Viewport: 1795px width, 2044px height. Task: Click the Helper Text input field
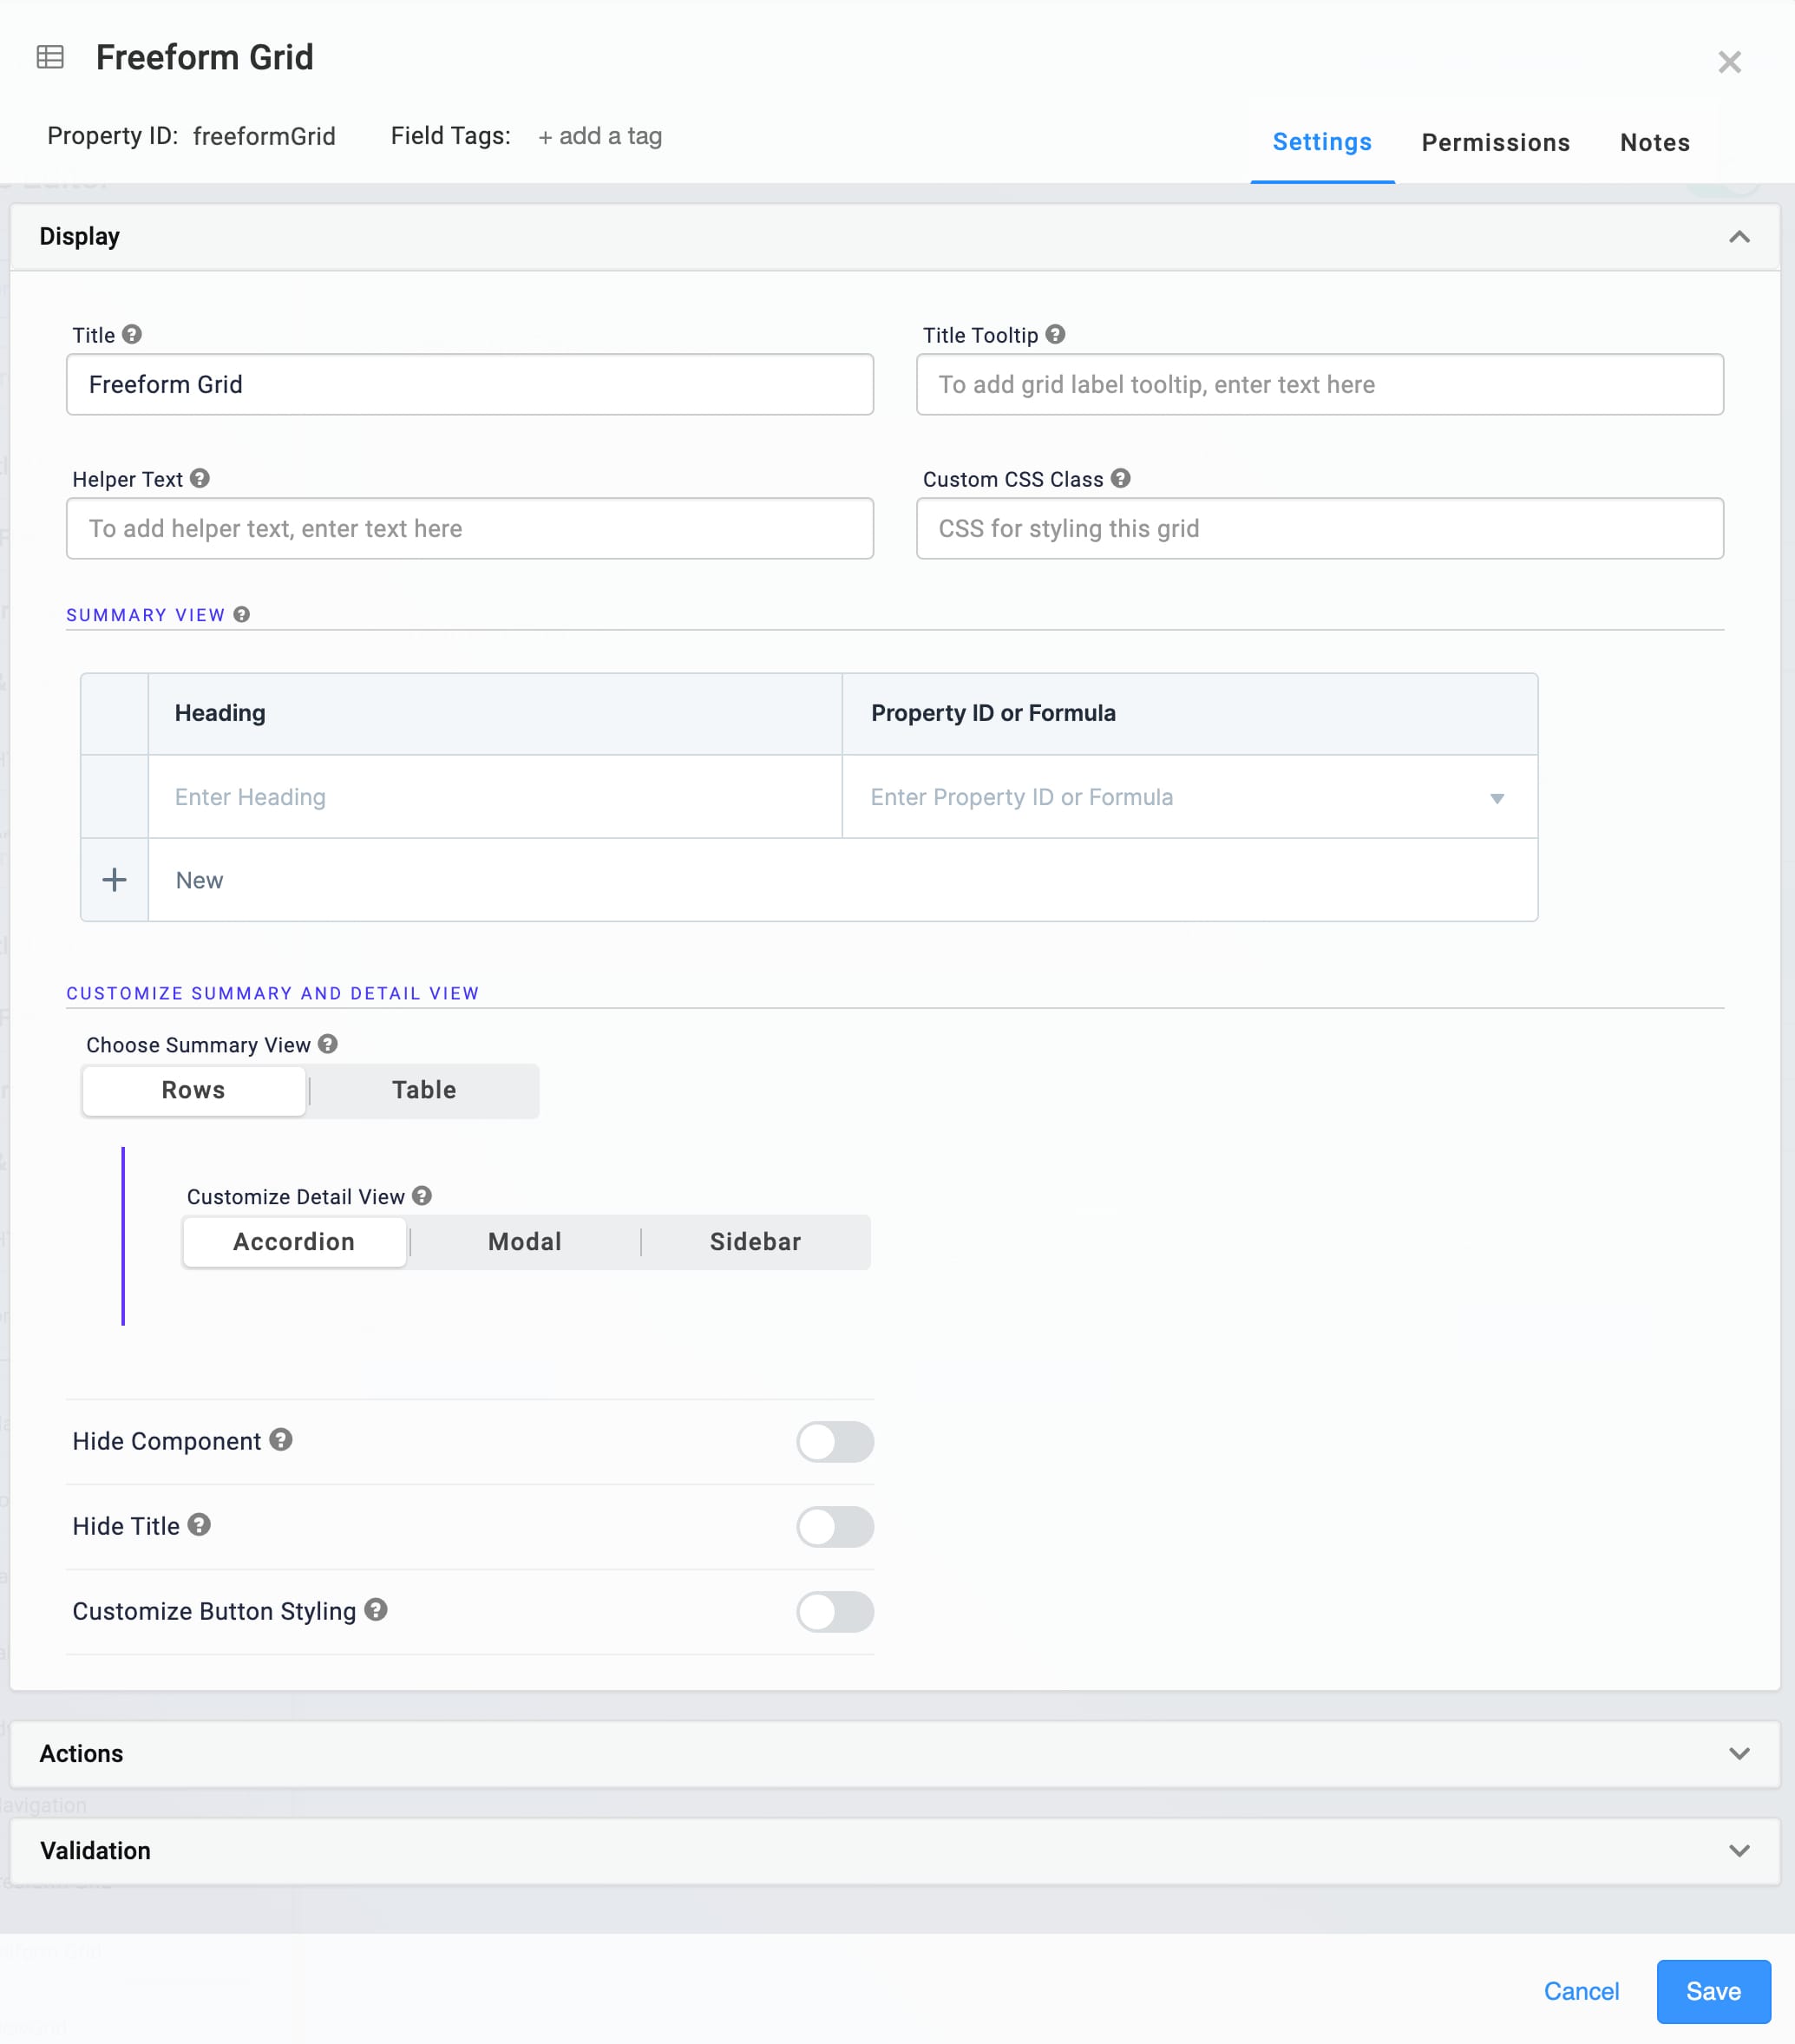469,528
